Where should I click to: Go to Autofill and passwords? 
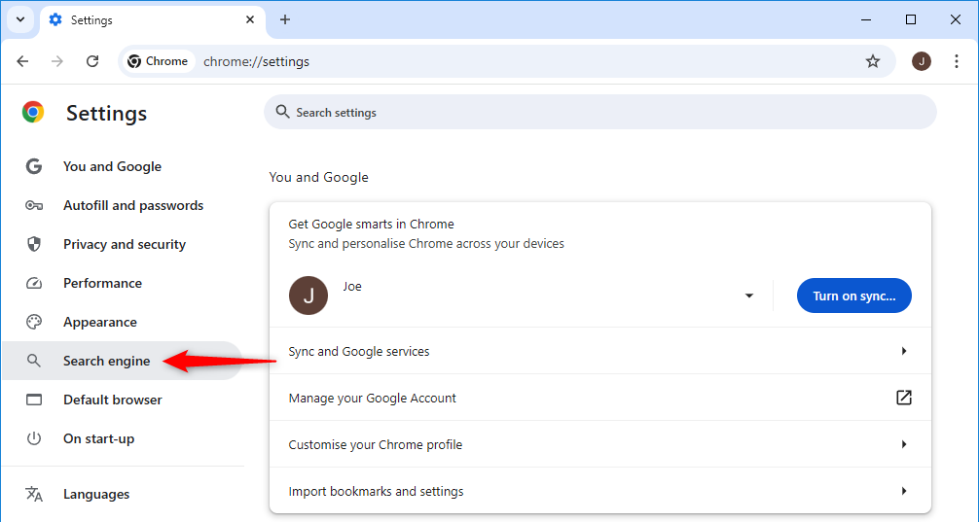132,205
